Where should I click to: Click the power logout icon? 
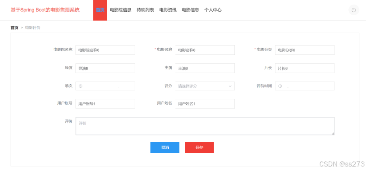click(353, 10)
